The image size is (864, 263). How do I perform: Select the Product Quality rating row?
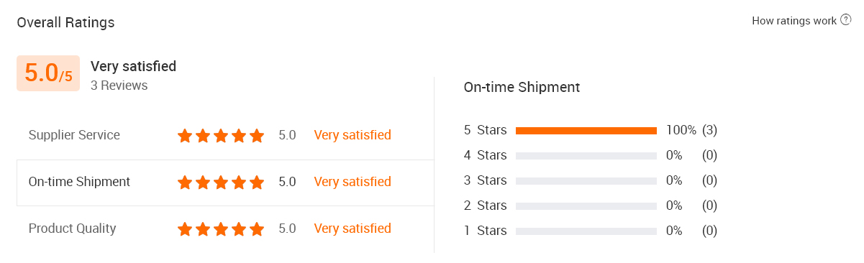pyautogui.click(x=225, y=229)
